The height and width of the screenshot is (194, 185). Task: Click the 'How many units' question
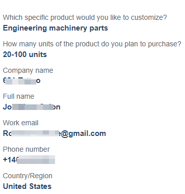tap(92, 44)
